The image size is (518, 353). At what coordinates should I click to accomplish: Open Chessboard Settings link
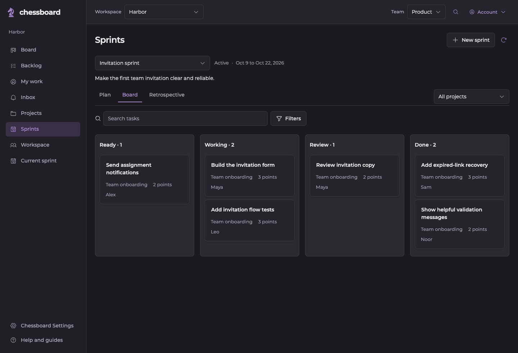pyautogui.click(x=43, y=326)
